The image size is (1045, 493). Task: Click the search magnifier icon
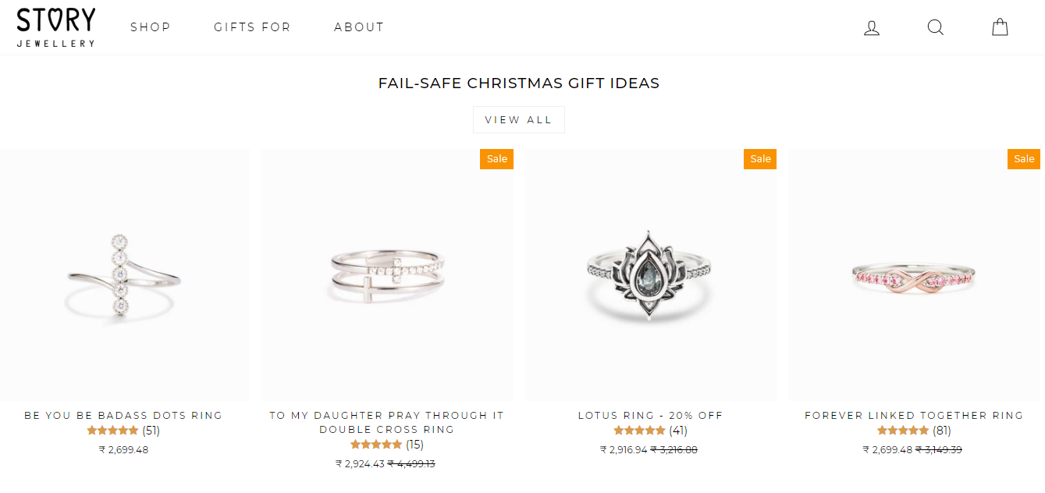[x=935, y=28]
